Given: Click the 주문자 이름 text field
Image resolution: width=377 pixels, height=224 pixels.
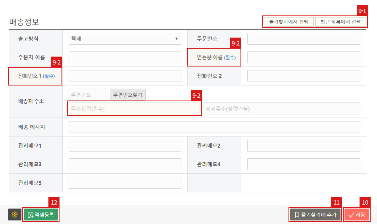Looking at the screenshot, I should pyautogui.click(x=125, y=57).
